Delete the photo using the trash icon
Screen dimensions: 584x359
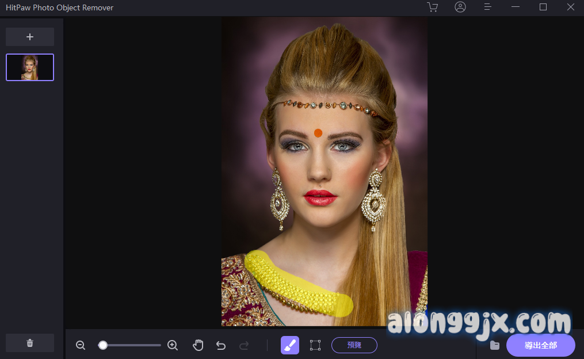(30, 343)
